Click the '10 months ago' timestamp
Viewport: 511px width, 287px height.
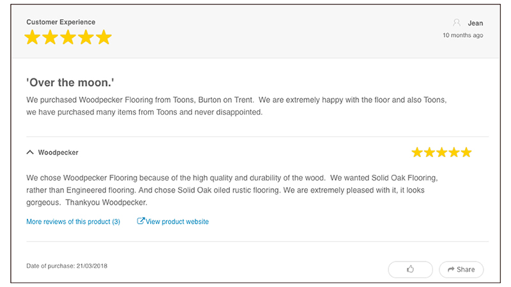point(462,35)
